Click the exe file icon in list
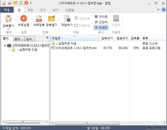167x130 pixels. tap(53, 48)
